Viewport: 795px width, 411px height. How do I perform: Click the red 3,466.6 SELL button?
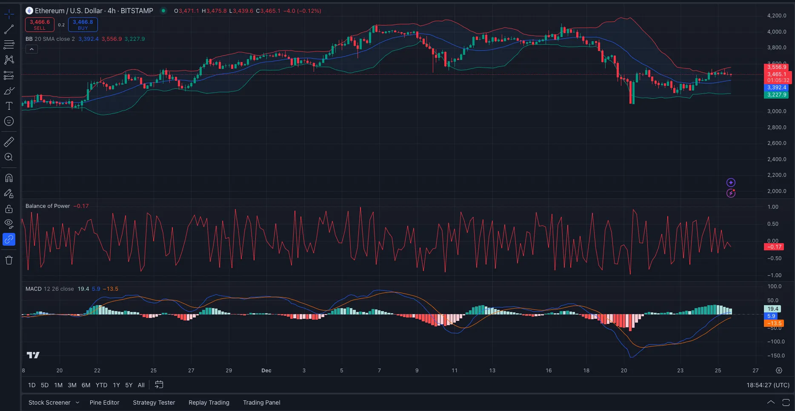pyautogui.click(x=40, y=25)
